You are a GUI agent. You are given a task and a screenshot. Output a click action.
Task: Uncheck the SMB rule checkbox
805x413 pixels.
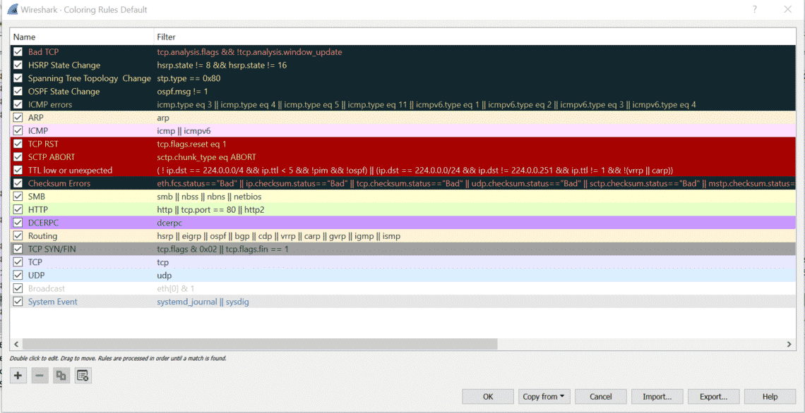(x=18, y=196)
